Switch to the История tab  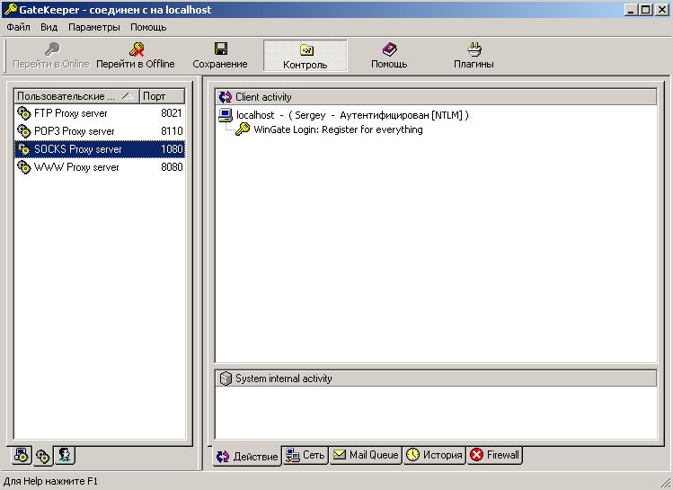coord(434,455)
